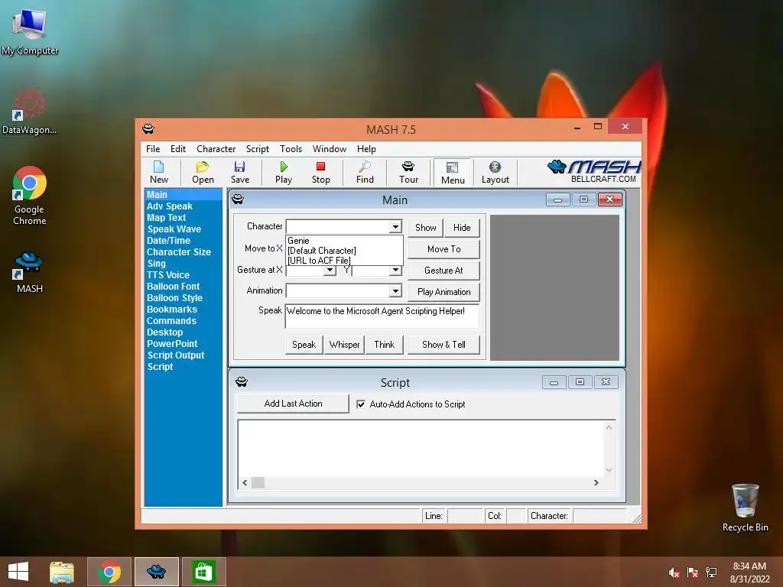Click the Think button
This screenshot has height=587, width=783.
pyautogui.click(x=384, y=345)
